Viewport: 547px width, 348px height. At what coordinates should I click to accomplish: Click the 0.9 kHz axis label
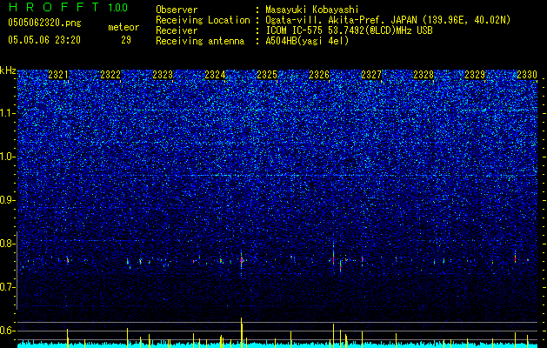point(8,200)
